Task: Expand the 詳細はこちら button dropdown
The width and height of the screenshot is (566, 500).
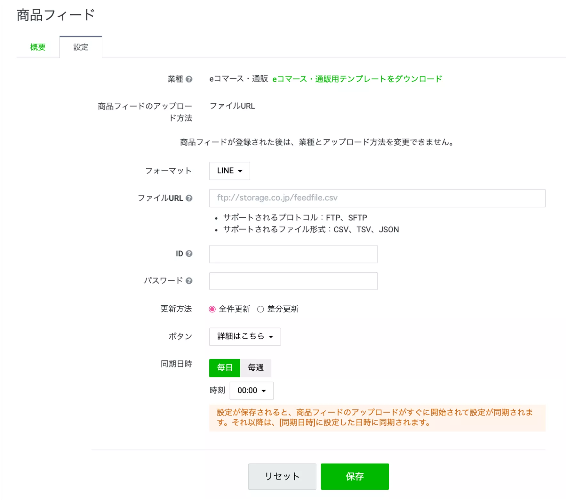Action: click(x=245, y=336)
